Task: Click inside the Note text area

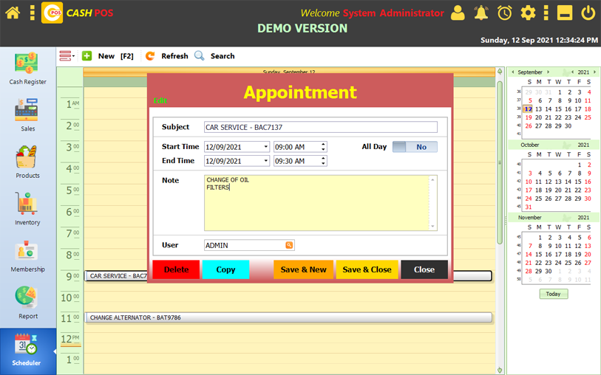Action: click(316, 203)
